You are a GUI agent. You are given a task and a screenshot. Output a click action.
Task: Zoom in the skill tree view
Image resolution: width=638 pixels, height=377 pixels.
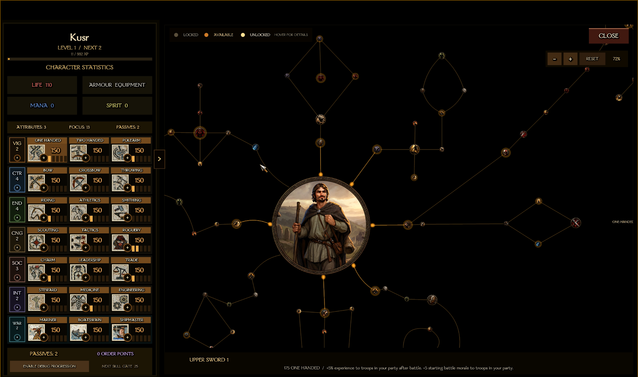(x=570, y=59)
